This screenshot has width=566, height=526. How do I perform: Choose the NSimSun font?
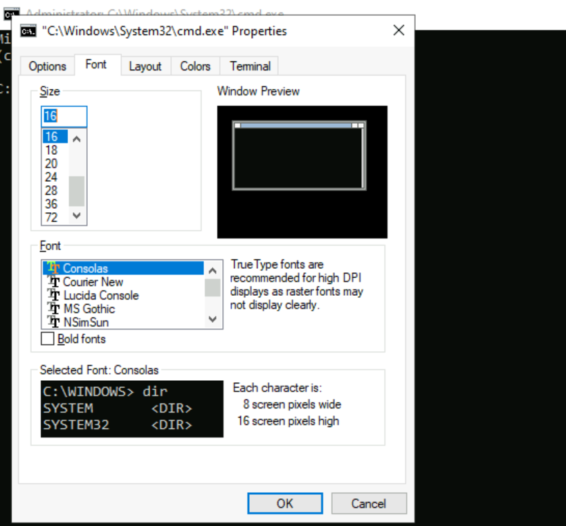[123, 322]
